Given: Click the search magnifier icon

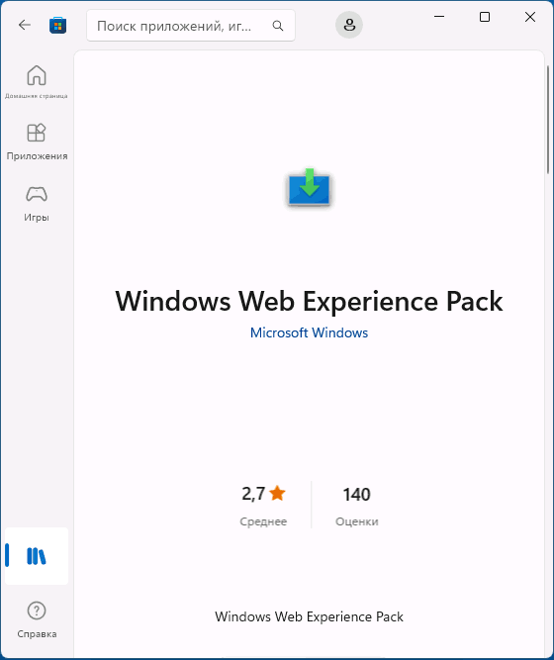Looking at the screenshot, I should [x=278, y=26].
